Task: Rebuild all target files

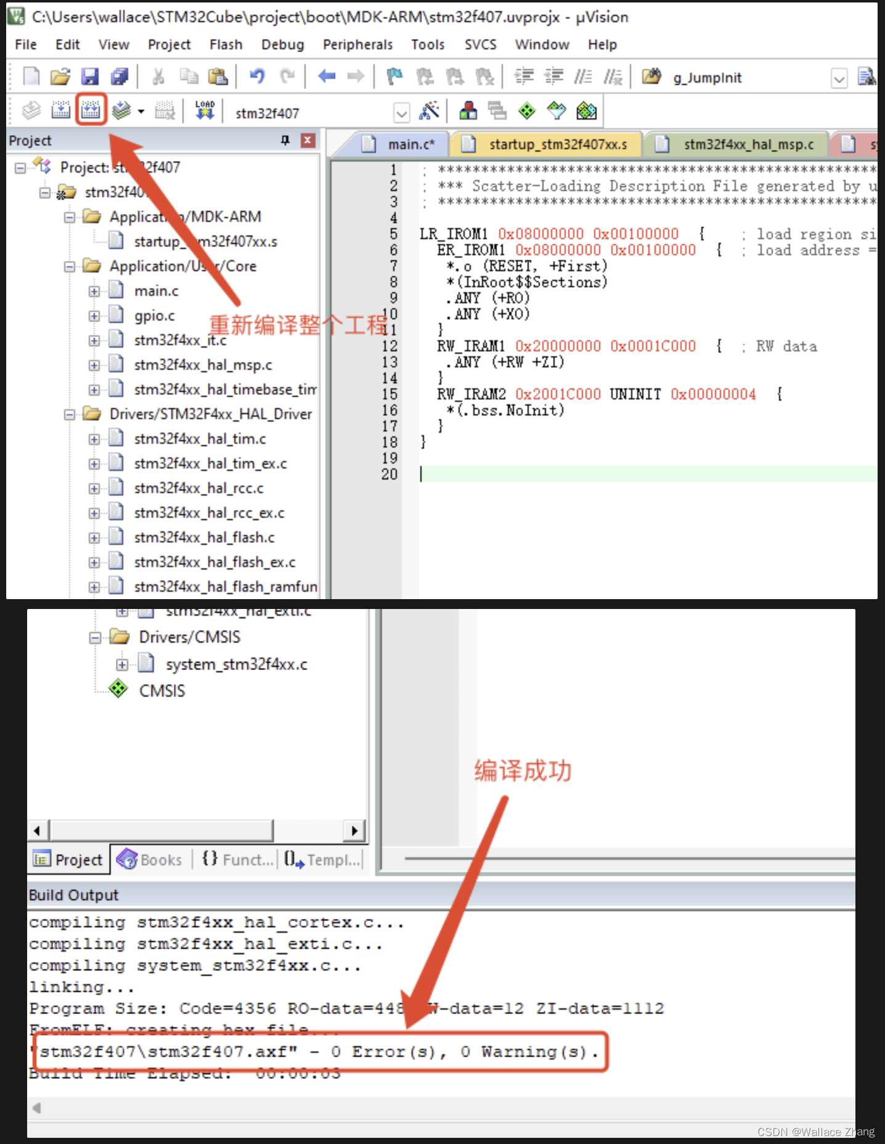Action: tap(91, 111)
